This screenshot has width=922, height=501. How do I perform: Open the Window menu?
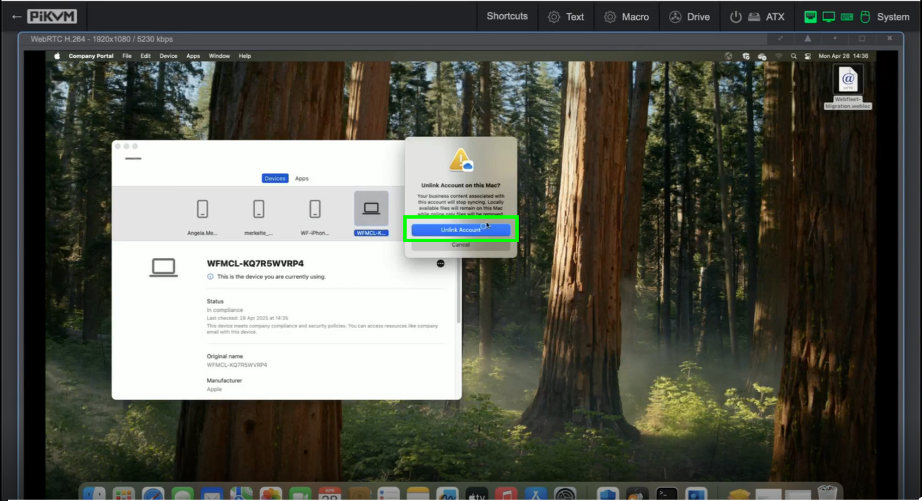(x=219, y=56)
